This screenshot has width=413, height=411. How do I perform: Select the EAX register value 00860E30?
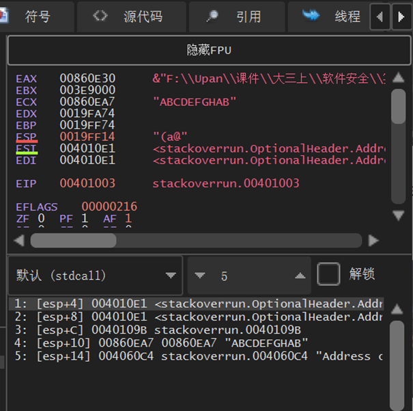pos(87,79)
